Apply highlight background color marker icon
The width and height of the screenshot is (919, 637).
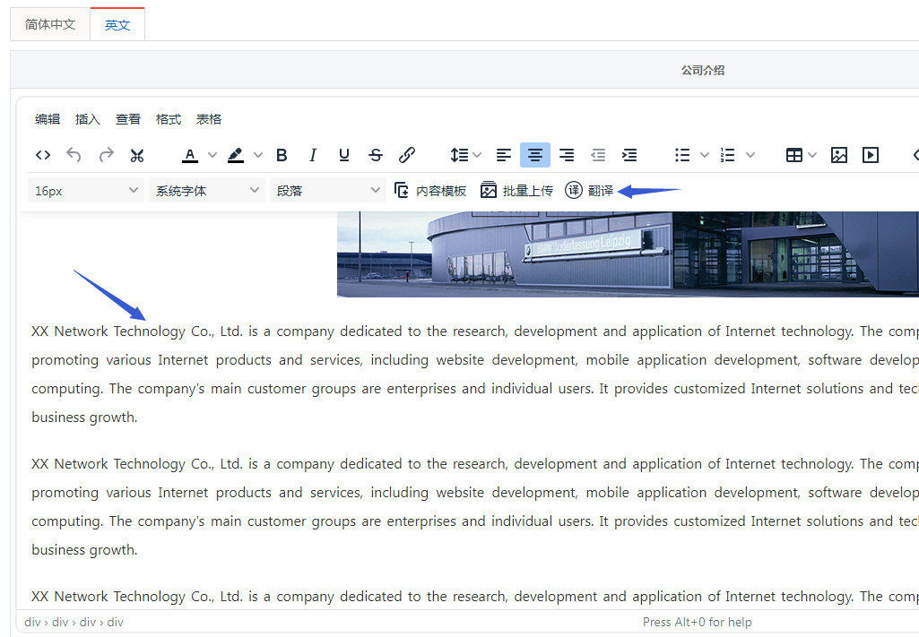(236, 155)
